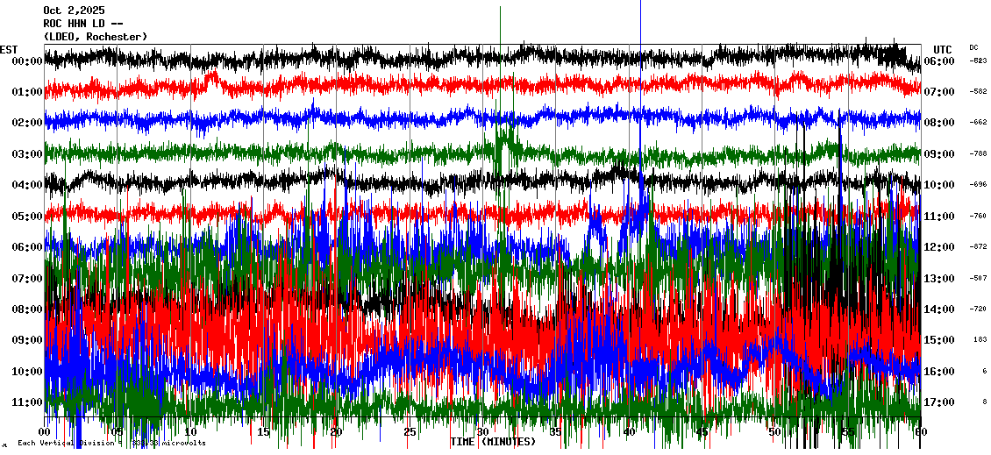Click the 15:00 UTC label

tap(939, 340)
